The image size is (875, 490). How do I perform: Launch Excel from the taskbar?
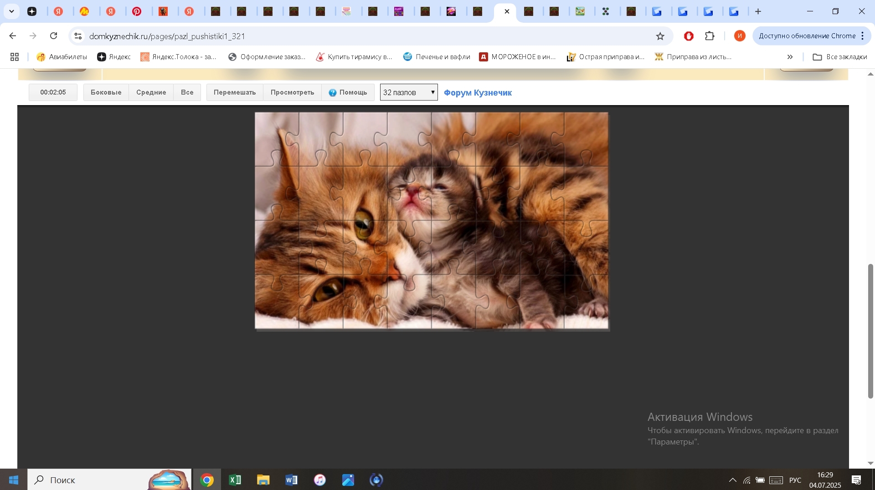(235, 480)
